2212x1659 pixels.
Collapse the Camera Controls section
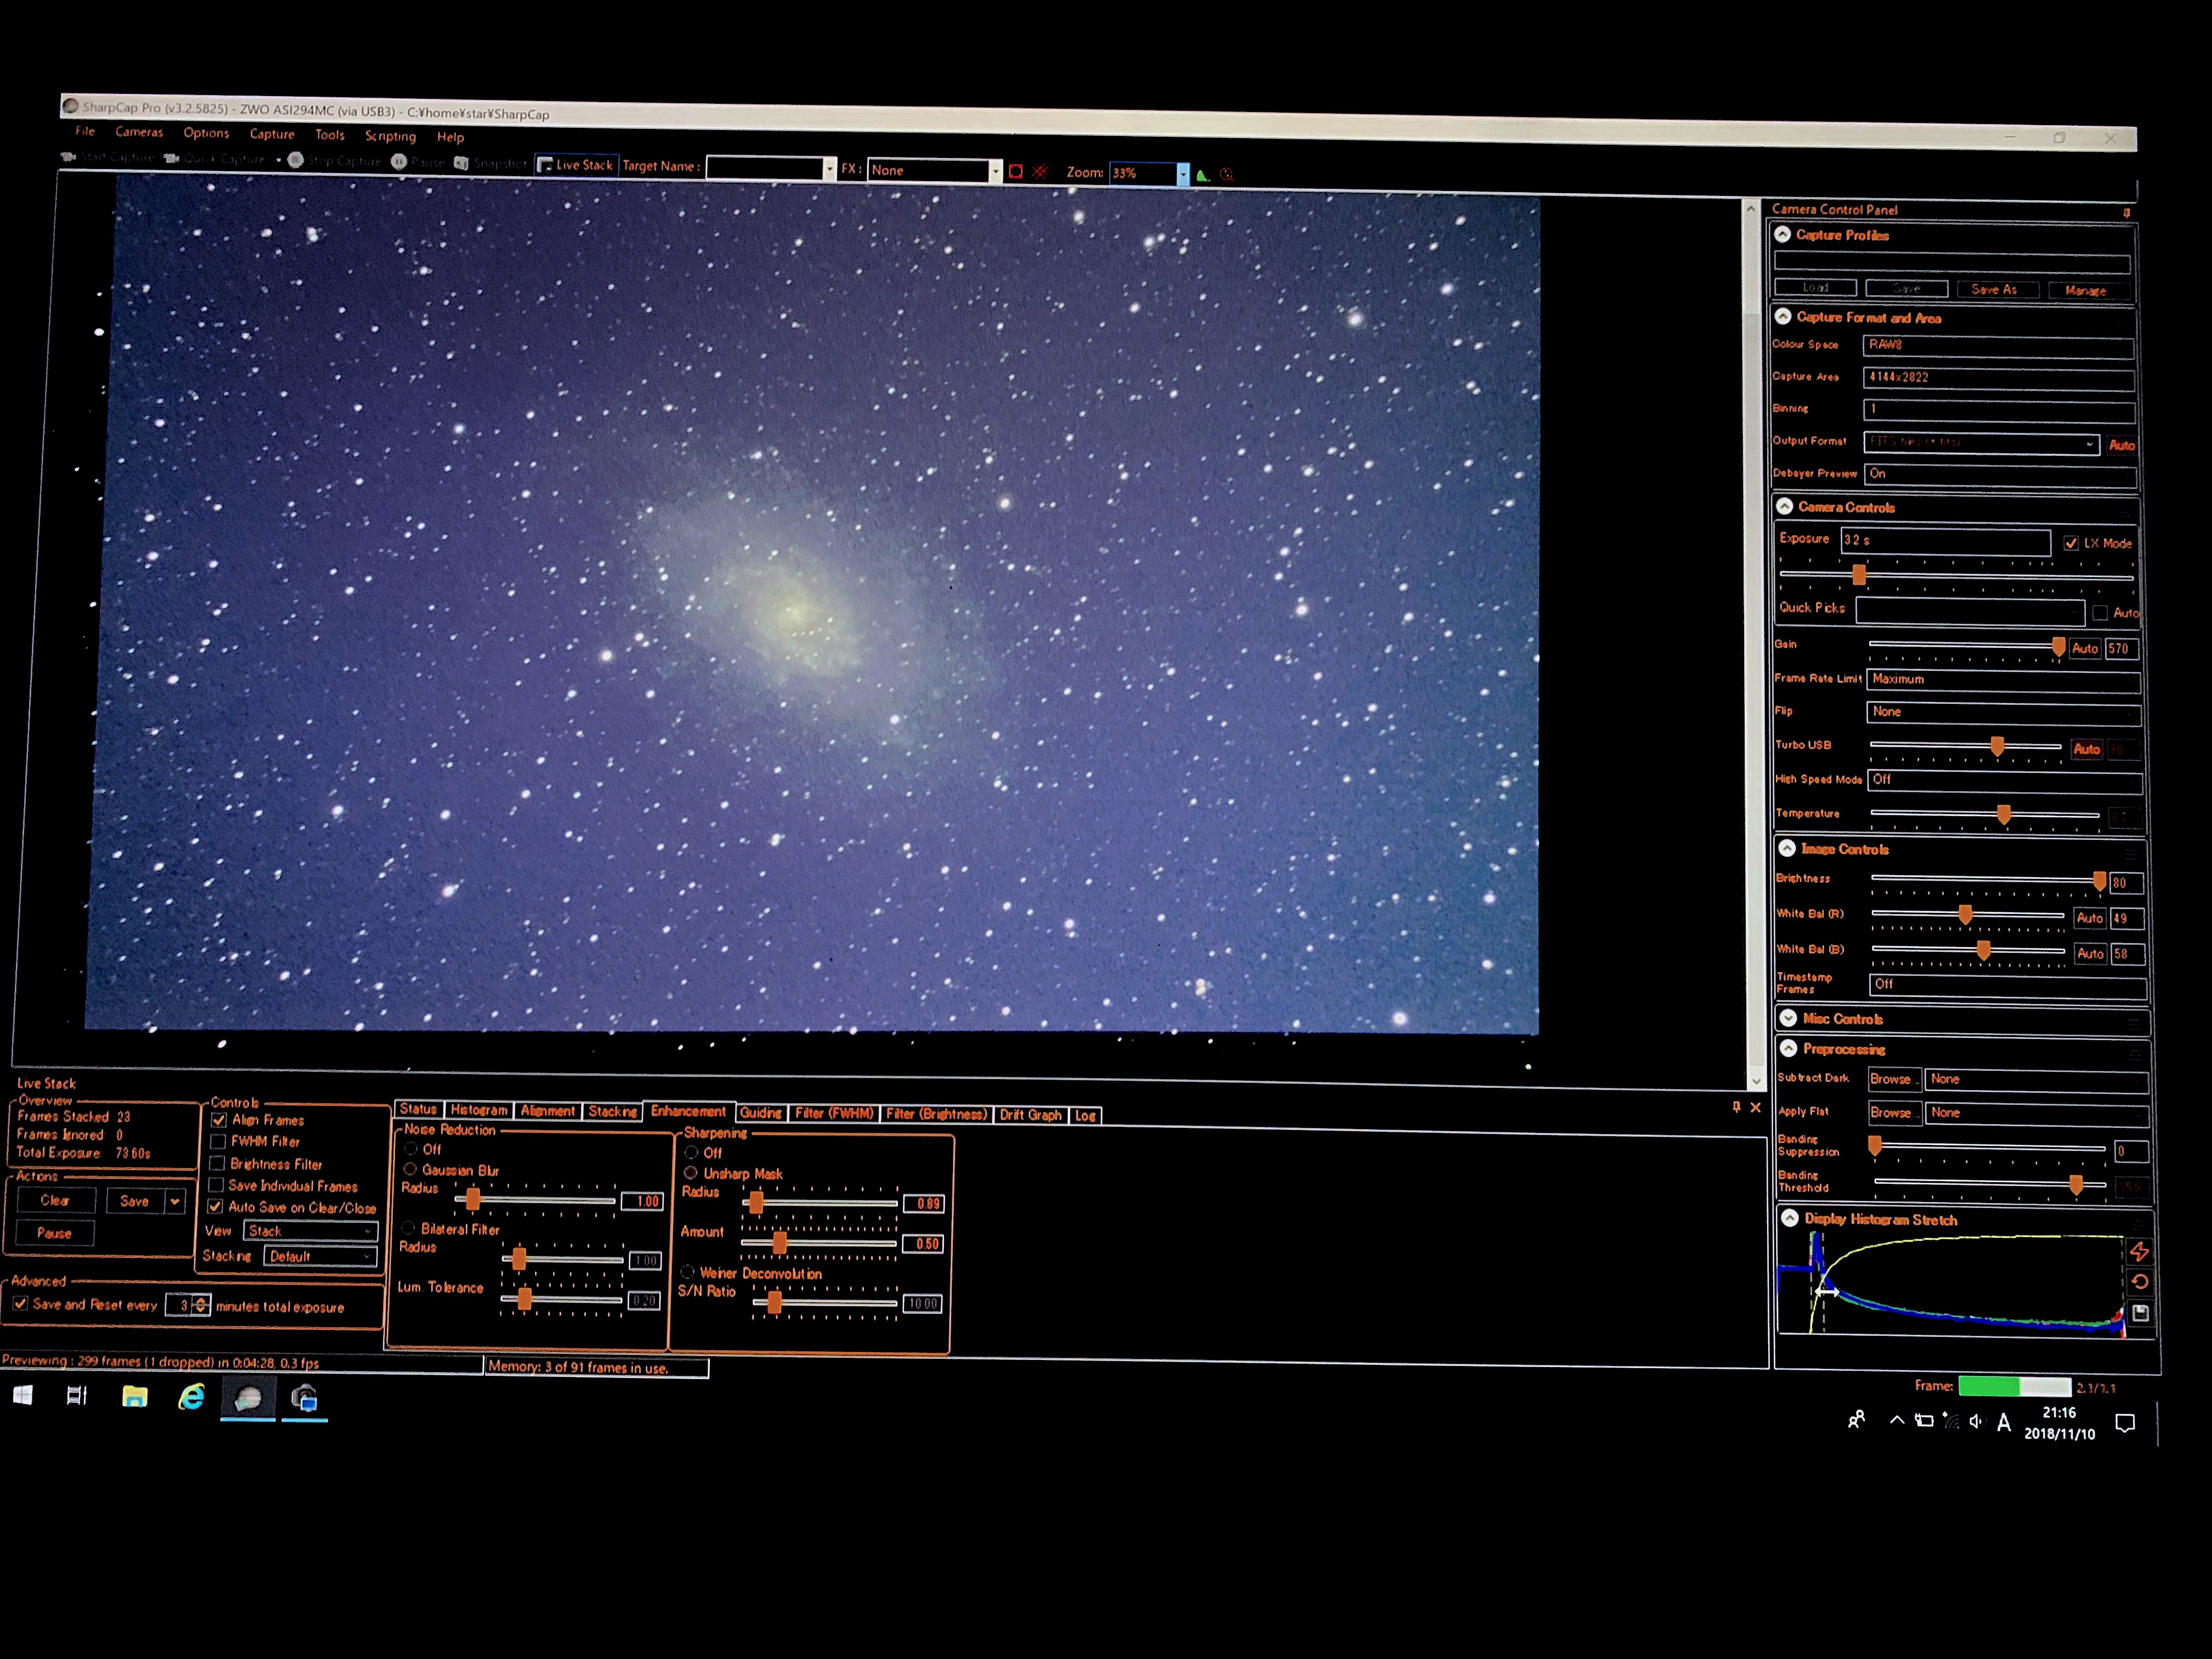(1785, 507)
